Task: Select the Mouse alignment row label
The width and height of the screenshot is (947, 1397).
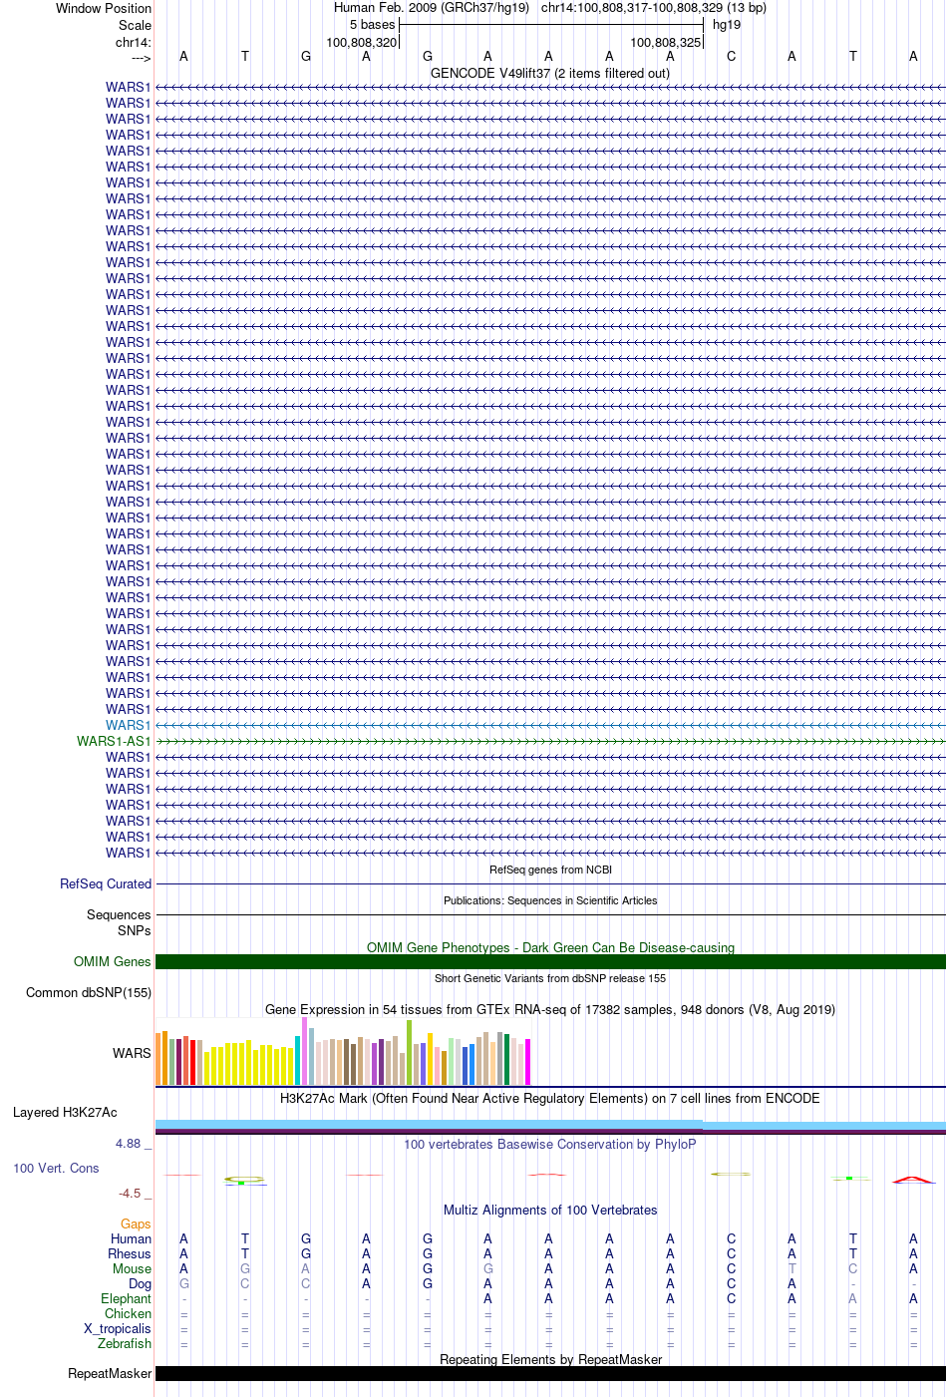Action: [x=132, y=1268]
